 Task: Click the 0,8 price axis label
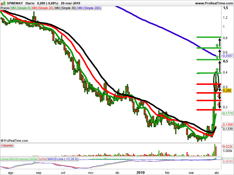click(x=225, y=38)
